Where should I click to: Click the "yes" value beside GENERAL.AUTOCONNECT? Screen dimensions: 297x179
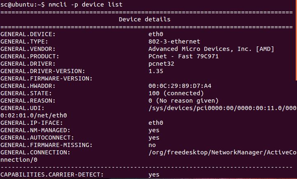pyautogui.click(x=154, y=138)
